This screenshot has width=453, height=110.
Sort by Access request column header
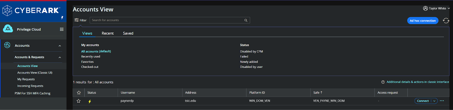[388, 93]
